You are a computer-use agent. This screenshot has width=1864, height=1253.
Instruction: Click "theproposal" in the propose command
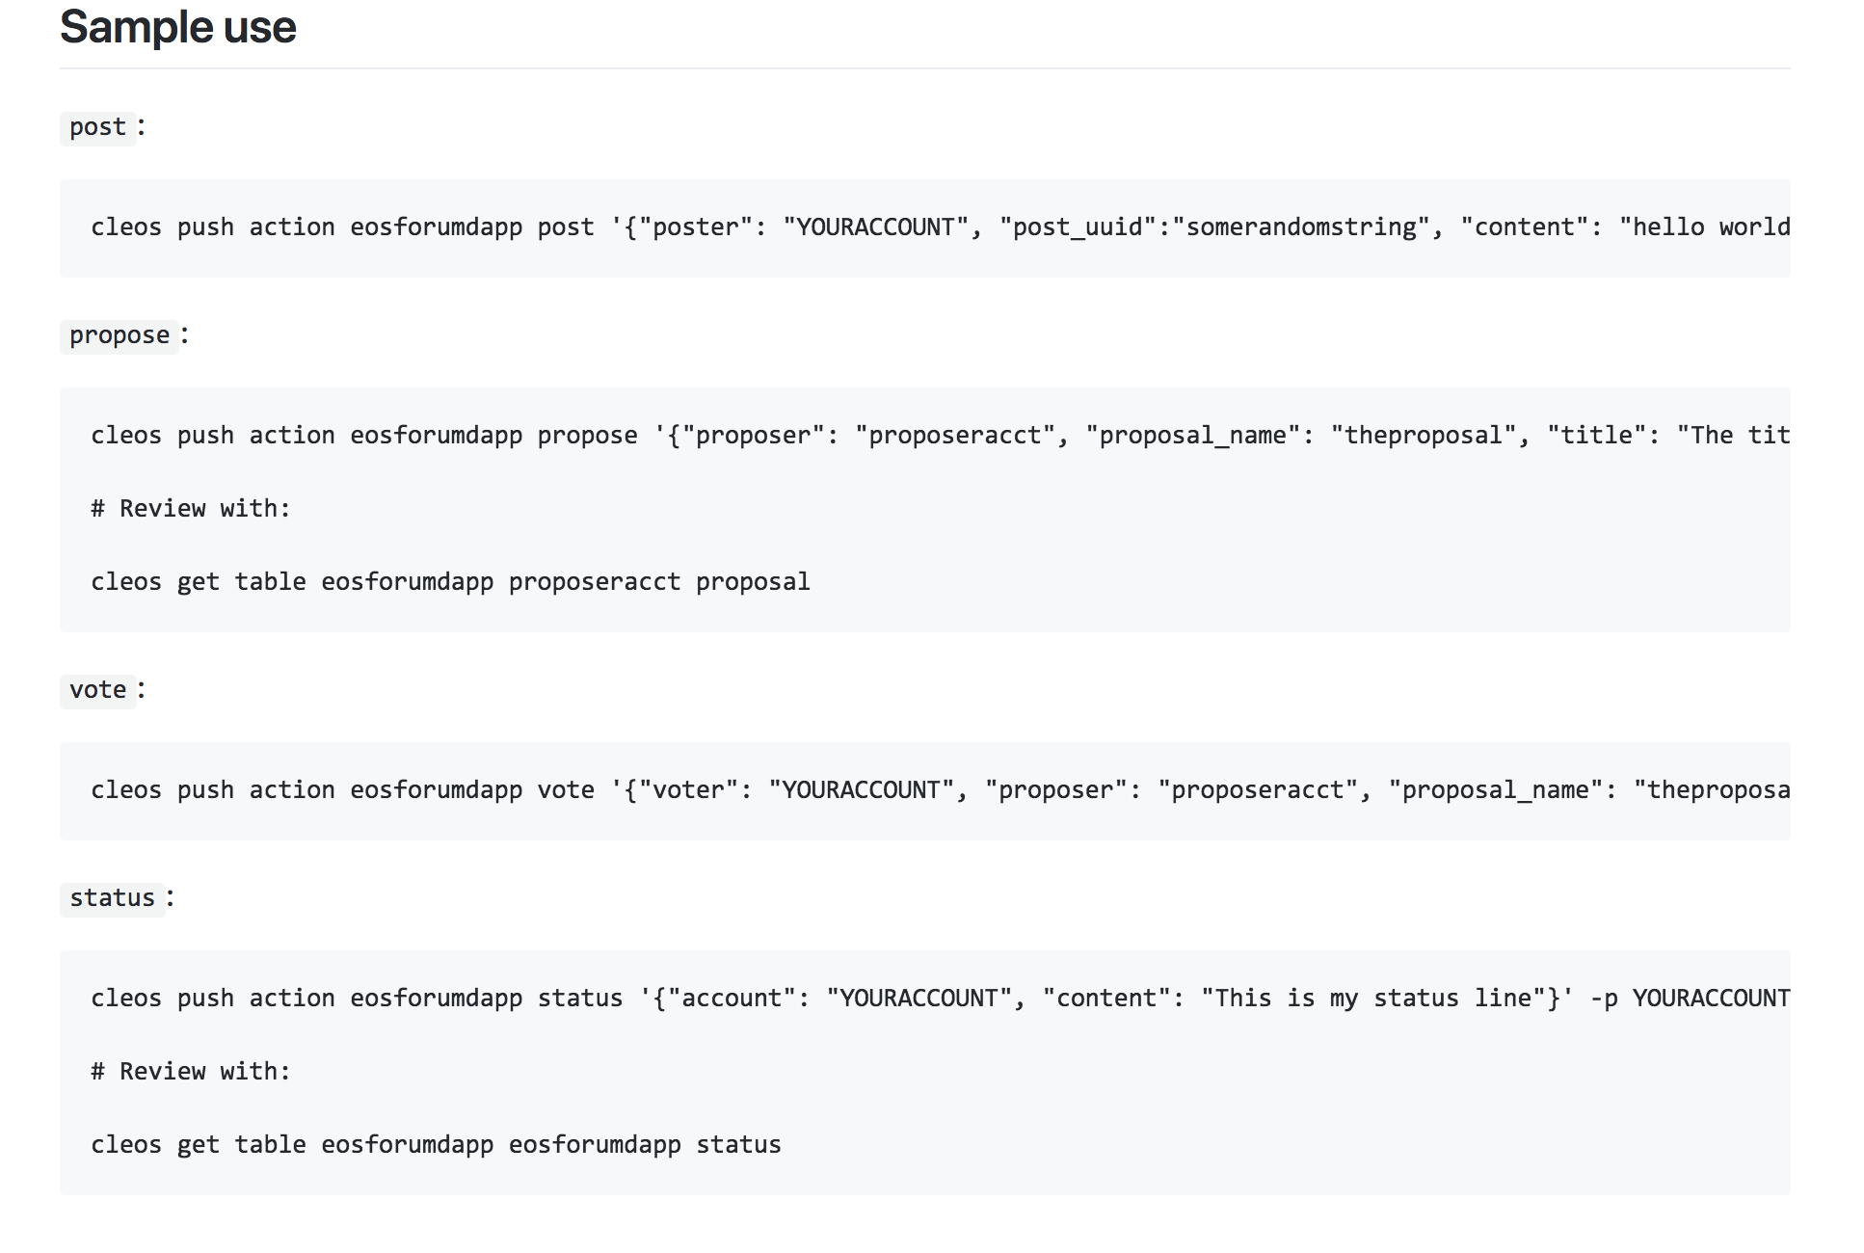[1424, 436]
